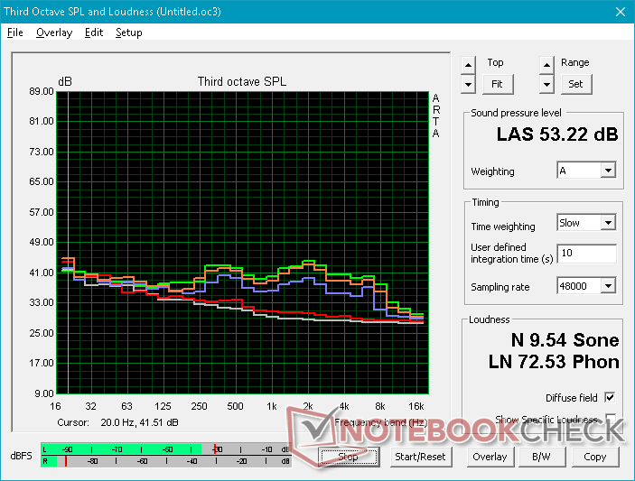Viewport: 635px width, 481px height.
Task: Open the Overlay menu
Action: 54,32
